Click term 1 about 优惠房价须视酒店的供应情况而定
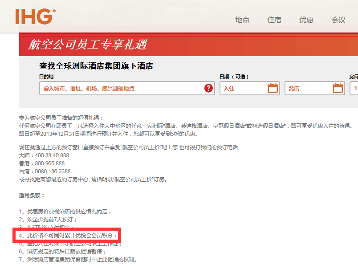This screenshot has width=358, height=269. click(65, 212)
